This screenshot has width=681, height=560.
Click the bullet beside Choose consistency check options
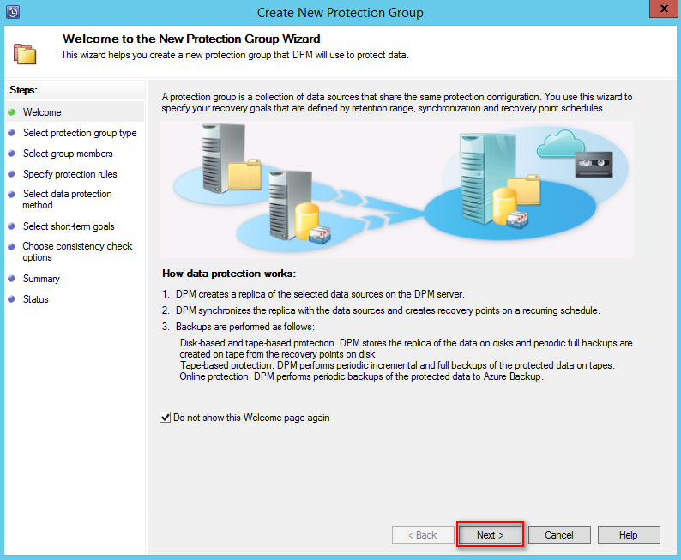pyautogui.click(x=12, y=246)
